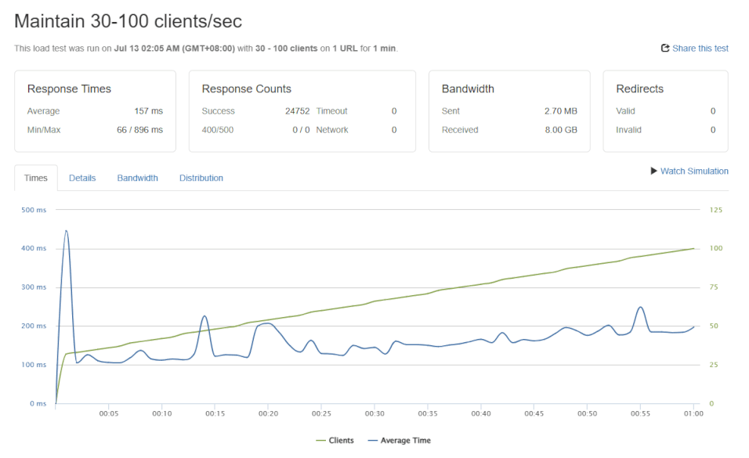Click the Response Counts card heading
Image resolution: width=749 pixels, height=458 pixels.
click(247, 88)
